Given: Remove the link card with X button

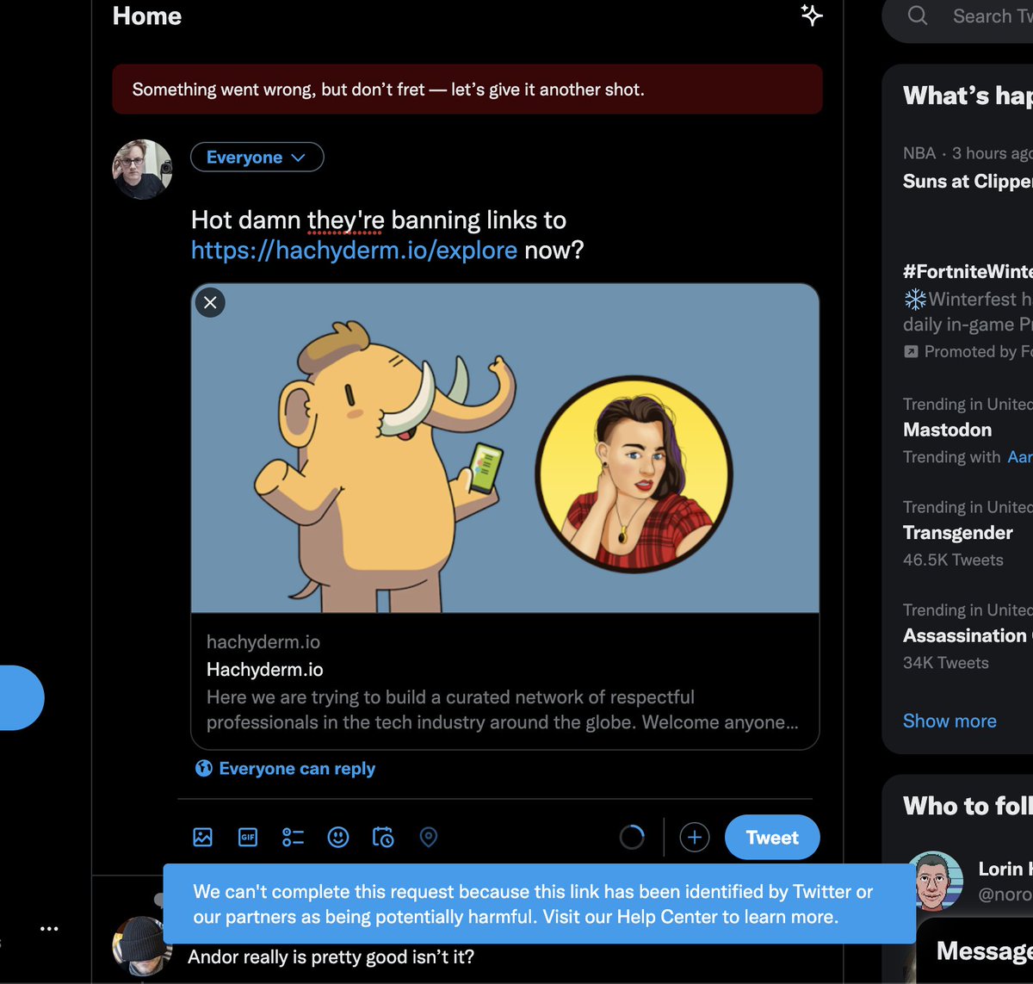Looking at the screenshot, I should point(211,303).
